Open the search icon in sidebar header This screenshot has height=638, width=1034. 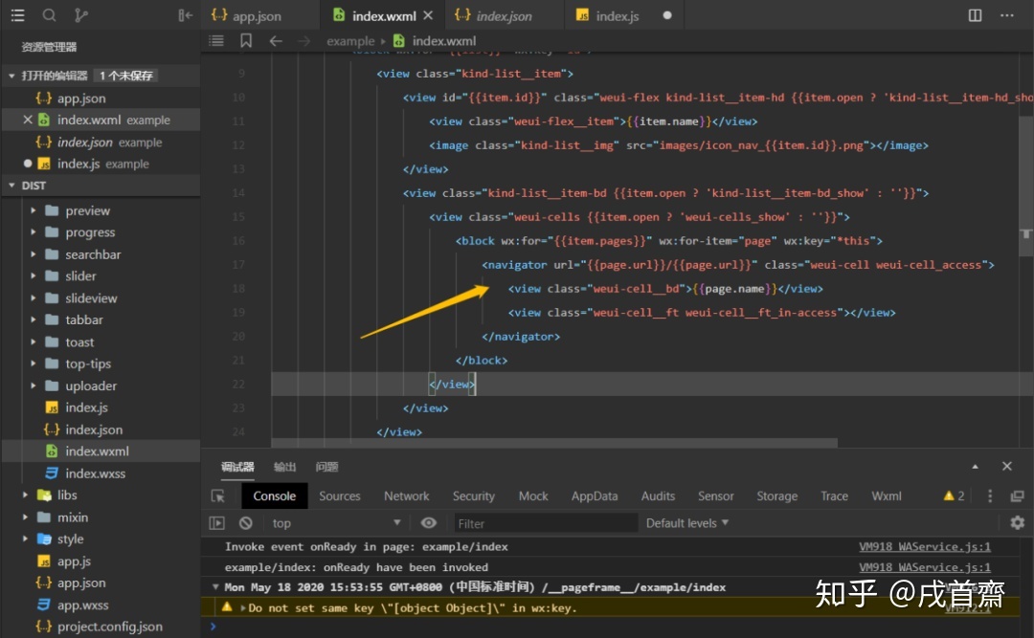pos(50,15)
